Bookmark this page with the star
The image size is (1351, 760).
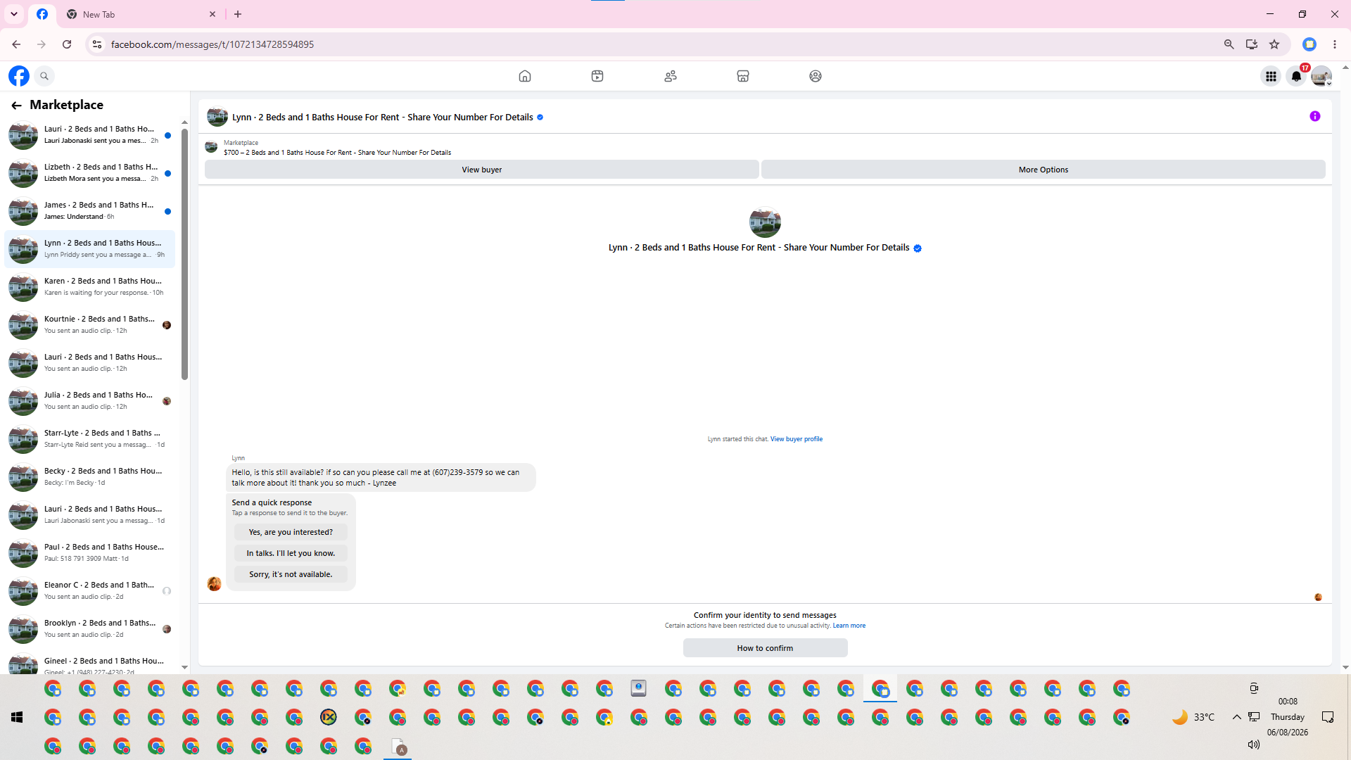(1274, 44)
